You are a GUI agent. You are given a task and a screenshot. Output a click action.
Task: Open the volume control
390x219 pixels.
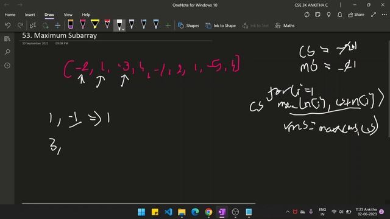coord(341,212)
